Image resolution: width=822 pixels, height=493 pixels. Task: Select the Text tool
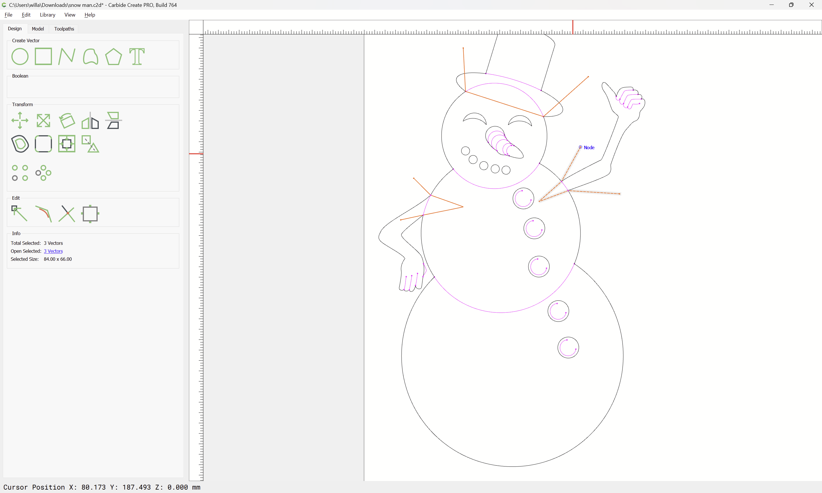[x=137, y=56]
